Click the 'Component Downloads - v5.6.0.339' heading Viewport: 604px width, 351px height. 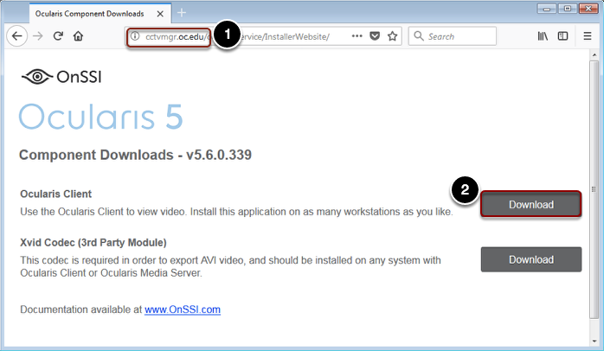135,155
